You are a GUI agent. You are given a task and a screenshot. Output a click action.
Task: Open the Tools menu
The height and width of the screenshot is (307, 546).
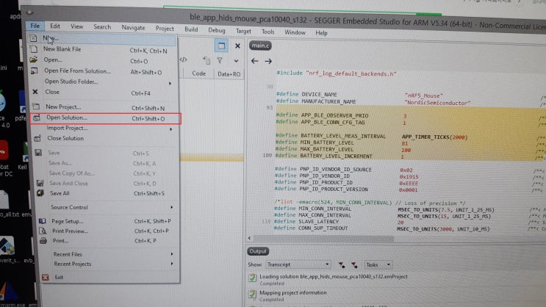[x=267, y=32]
